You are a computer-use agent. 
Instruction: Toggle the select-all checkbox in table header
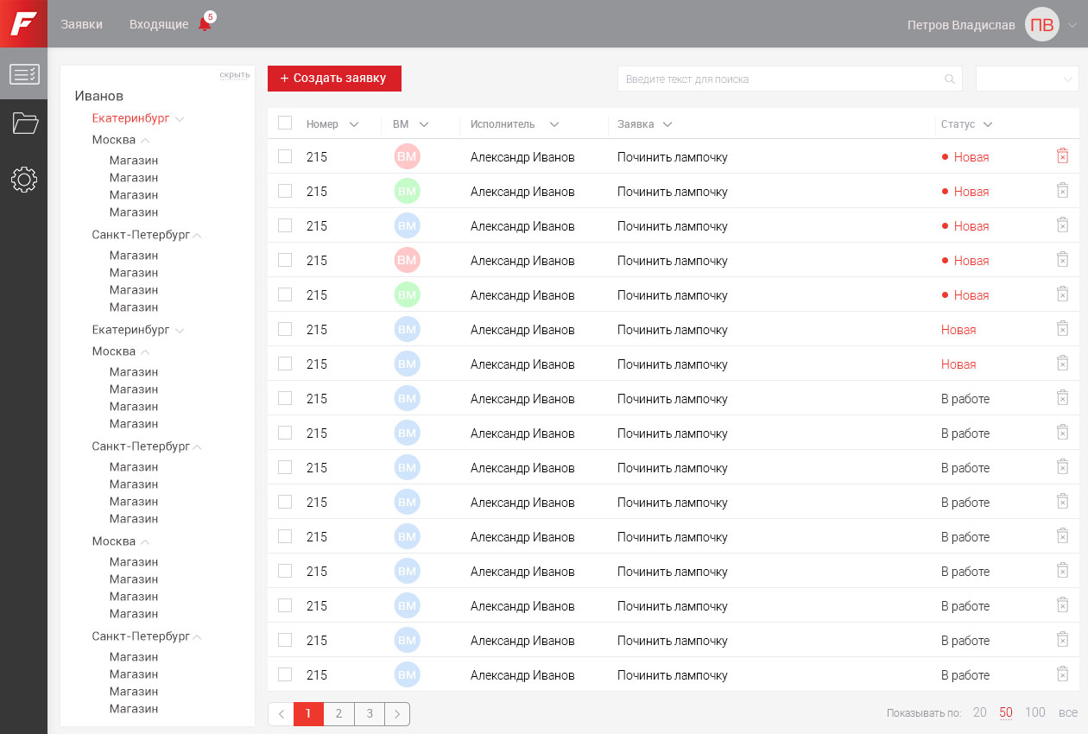point(285,123)
